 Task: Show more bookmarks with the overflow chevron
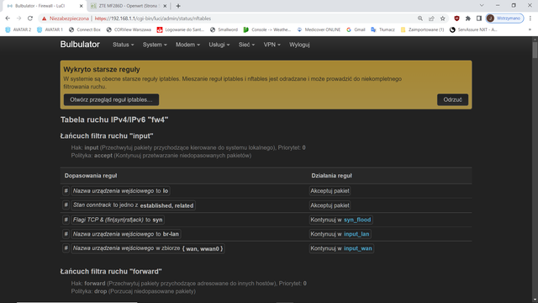(530, 30)
